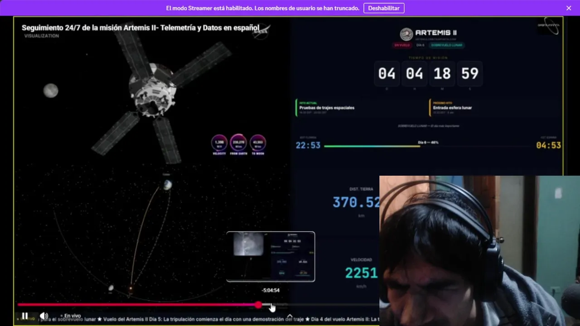The height and width of the screenshot is (326, 580).
Task: Click the NASA logo beside the title
Action: click(x=262, y=31)
